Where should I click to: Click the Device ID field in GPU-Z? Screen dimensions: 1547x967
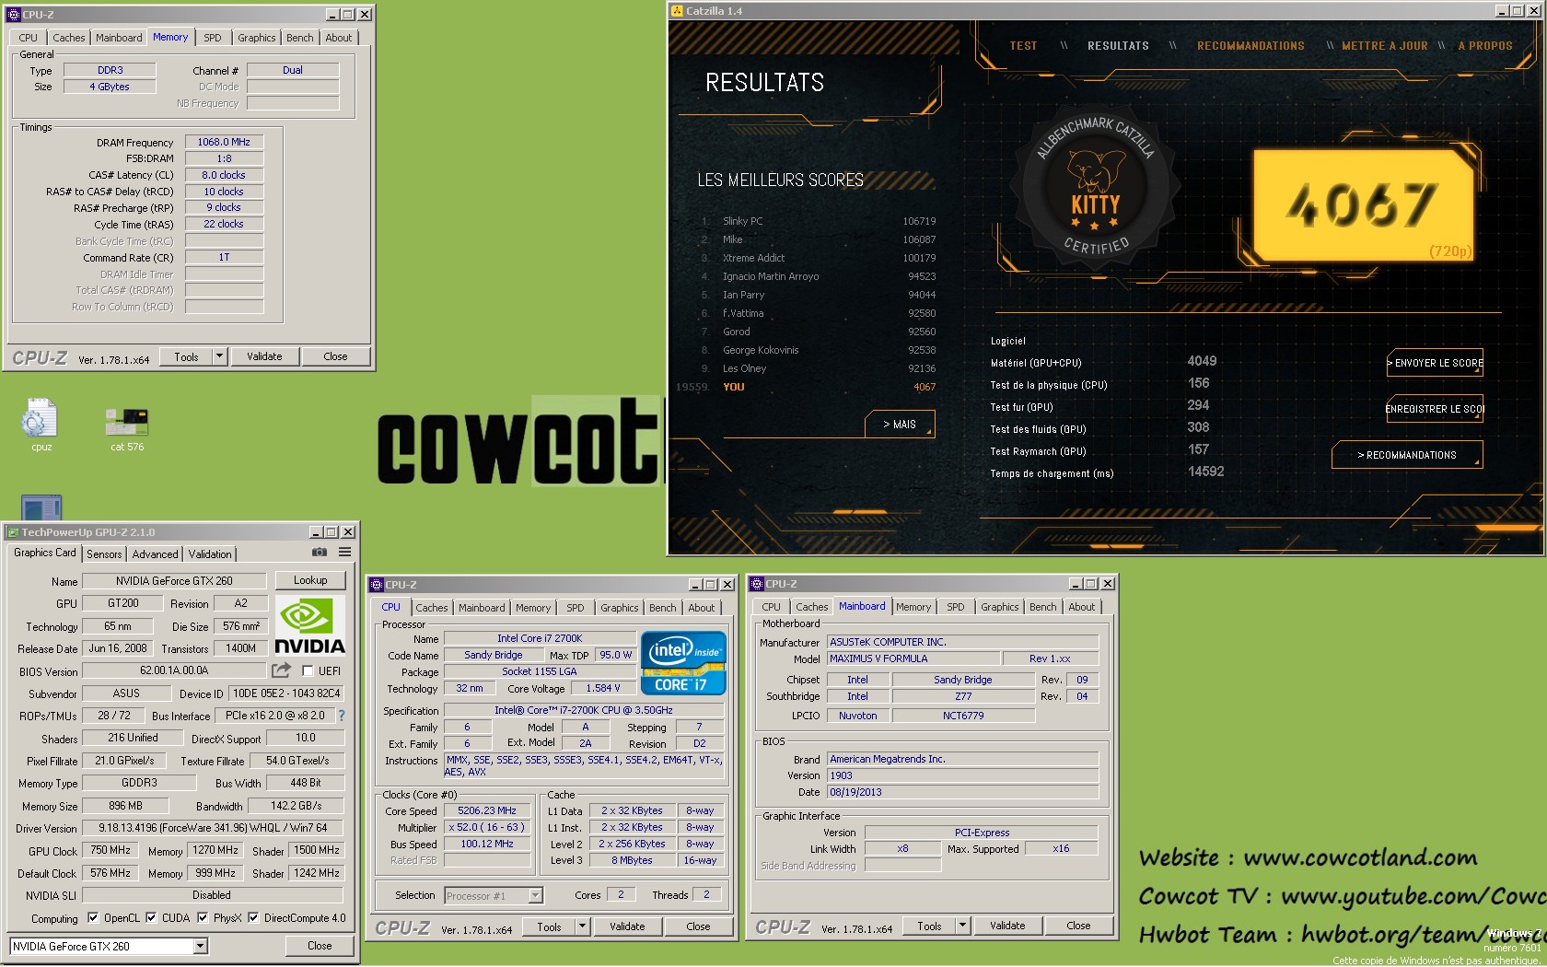click(x=286, y=693)
